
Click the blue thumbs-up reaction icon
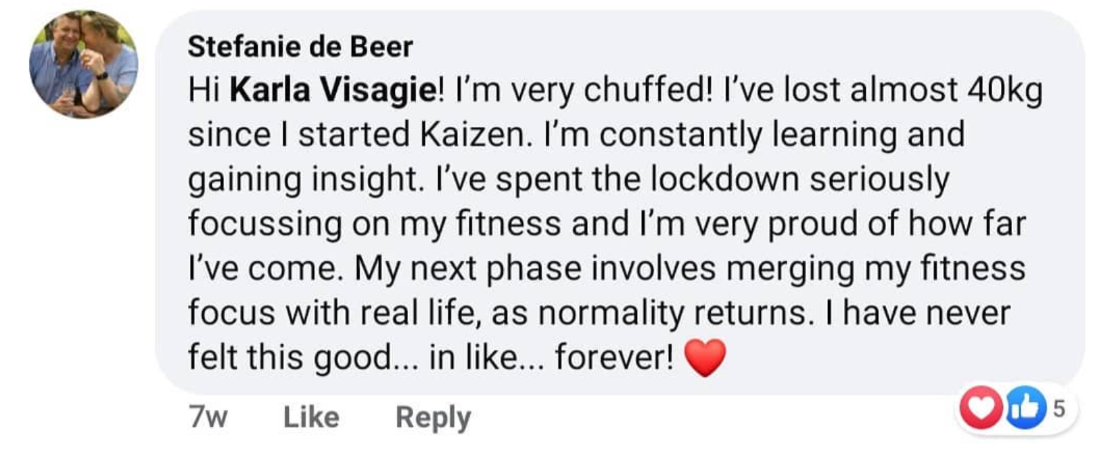coord(1025,408)
